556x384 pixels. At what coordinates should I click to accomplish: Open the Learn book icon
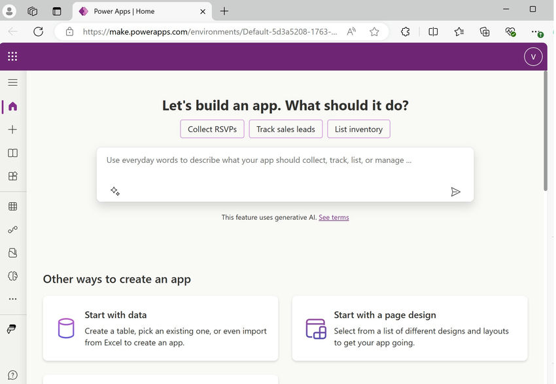pyautogui.click(x=12, y=153)
